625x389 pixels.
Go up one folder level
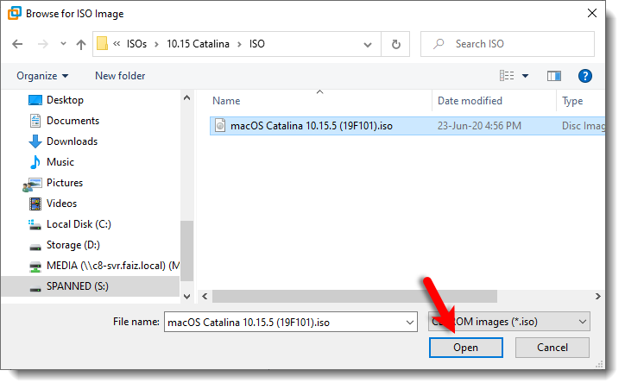[x=81, y=44]
